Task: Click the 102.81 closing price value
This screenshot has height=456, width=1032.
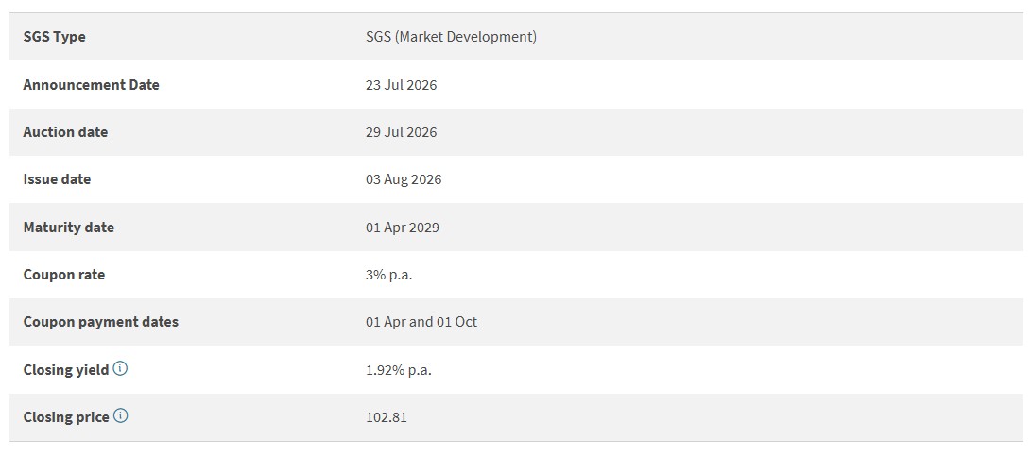Action: (387, 417)
